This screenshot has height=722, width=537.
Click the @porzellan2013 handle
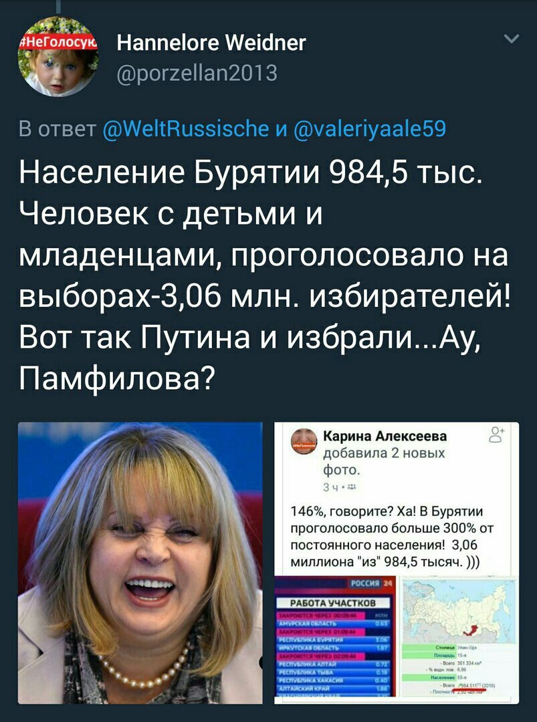(x=197, y=73)
